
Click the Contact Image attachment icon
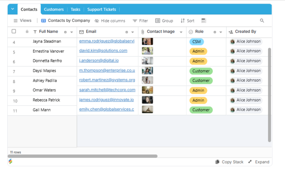[x=142, y=32]
